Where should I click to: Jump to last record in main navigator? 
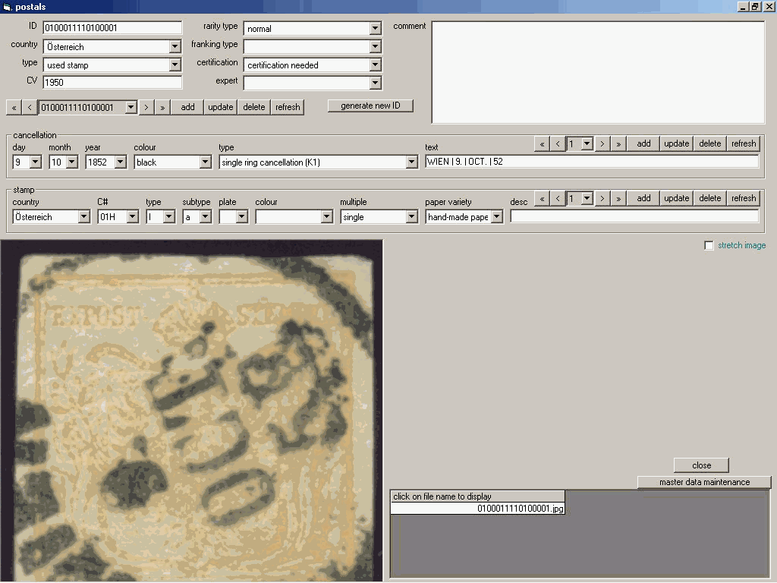(x=162, y=107)
